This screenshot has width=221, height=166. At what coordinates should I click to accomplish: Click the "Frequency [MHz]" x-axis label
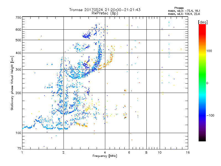pos(105,156)
